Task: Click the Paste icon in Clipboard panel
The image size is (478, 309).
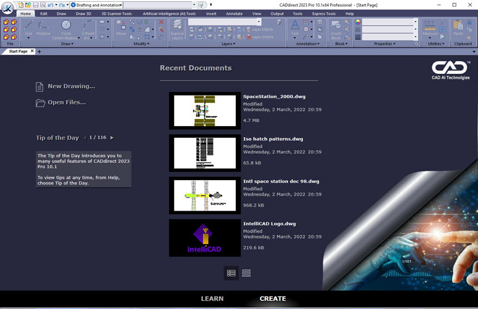Action: [x=458, y=28]
